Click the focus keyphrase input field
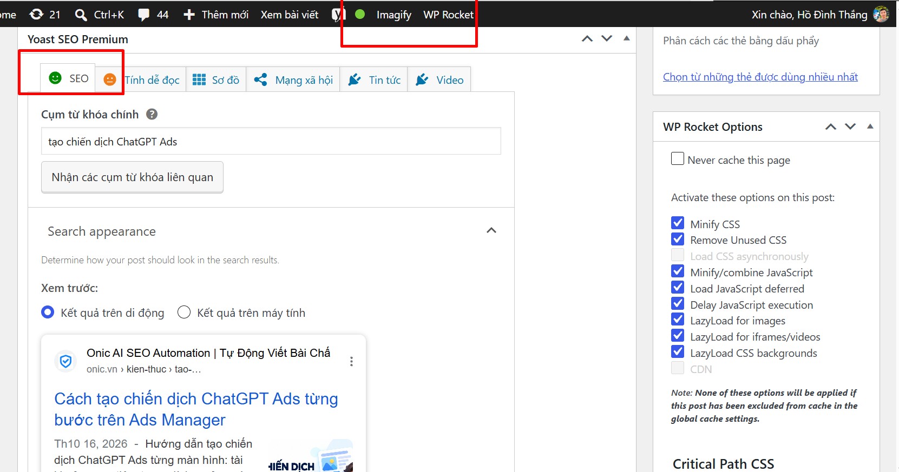The width and height of the screenshot is (899, 472). coord(271,141)
